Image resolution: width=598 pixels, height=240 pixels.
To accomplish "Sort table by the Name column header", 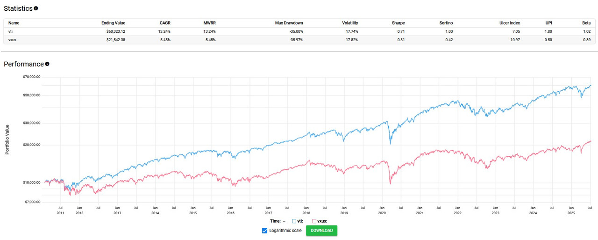I will (x=14, y=23).
